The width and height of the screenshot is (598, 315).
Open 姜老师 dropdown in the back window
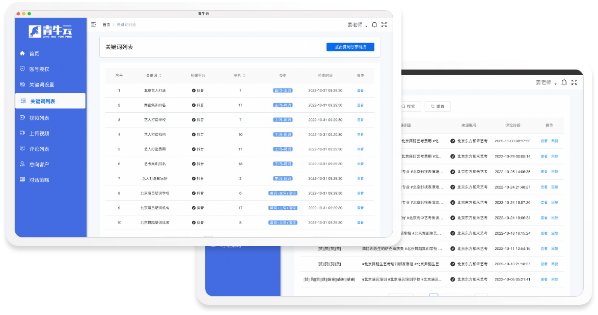point(546,82)
